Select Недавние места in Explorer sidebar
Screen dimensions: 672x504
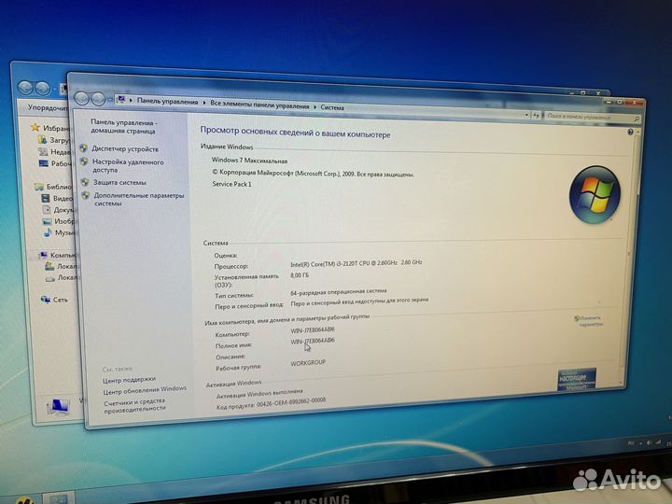tap(61, 152)
